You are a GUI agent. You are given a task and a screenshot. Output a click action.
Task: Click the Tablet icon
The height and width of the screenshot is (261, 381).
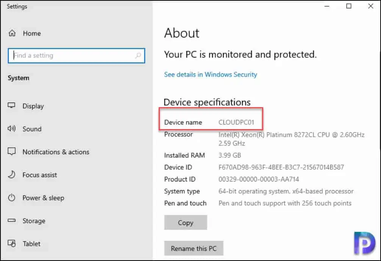[x=11, y=243]
